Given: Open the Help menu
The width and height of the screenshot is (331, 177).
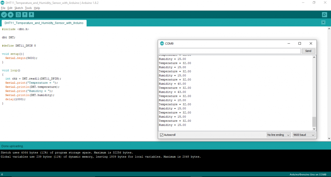Looking at the screenshot, I should (37, 8).
